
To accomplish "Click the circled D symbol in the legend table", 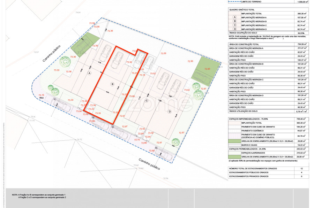I will 235,29.
